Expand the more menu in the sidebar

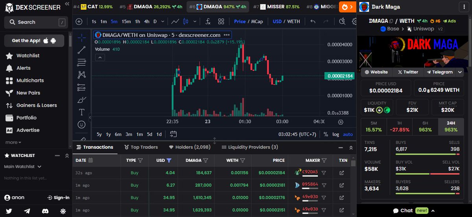(x=13, y=142)
